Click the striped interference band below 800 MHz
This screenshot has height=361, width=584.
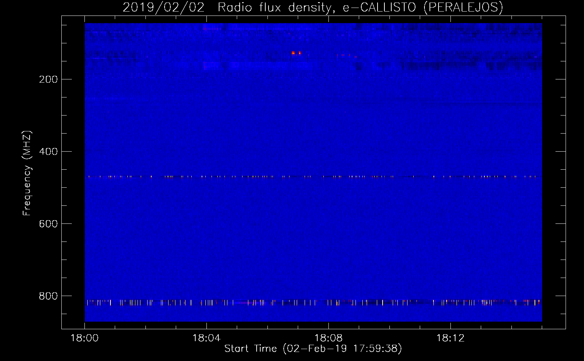click(x=313, y=303)
